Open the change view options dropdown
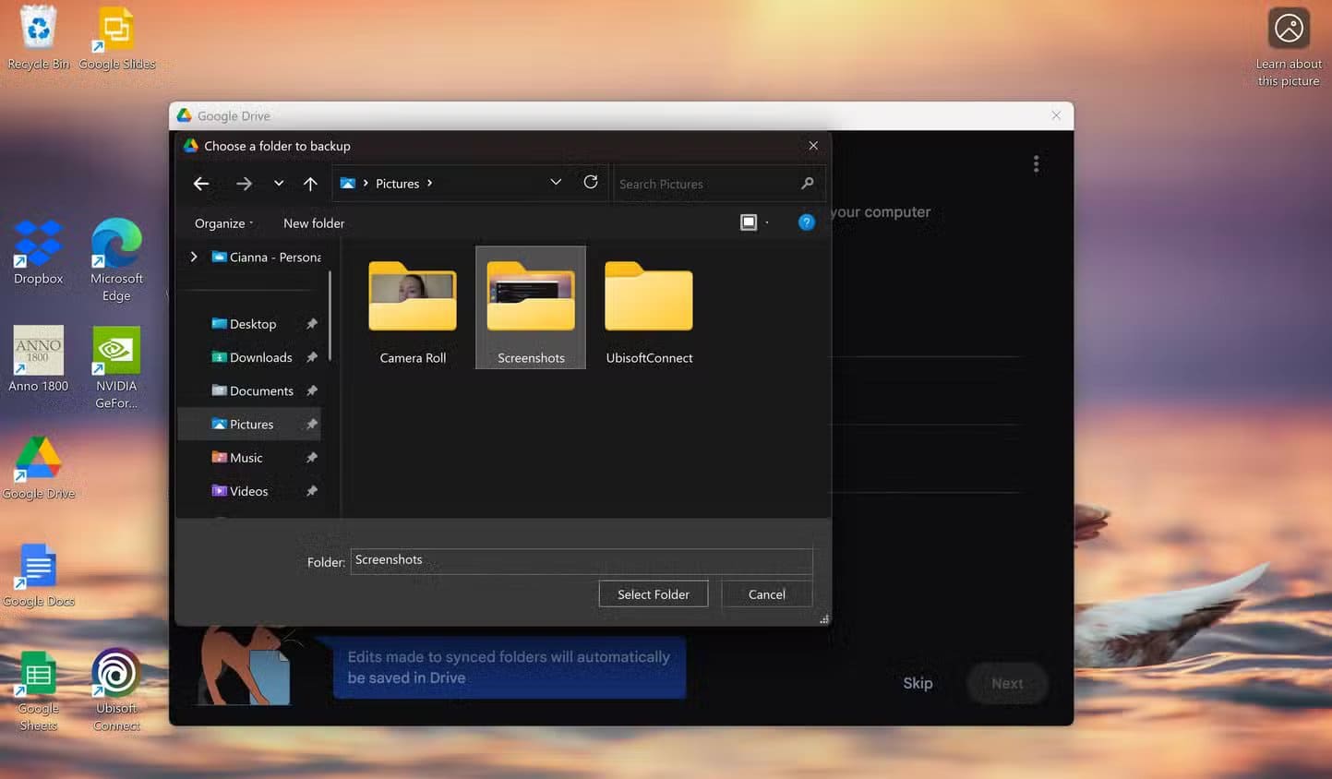1332x779 pixels. pos(767,223)
